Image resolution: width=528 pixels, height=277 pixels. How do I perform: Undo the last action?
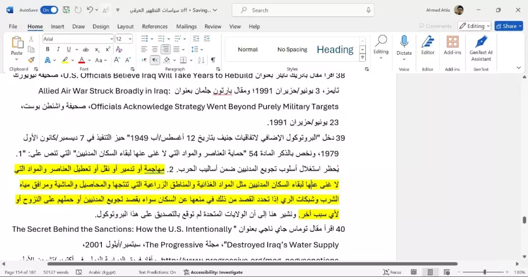click(x=90, y=10)
